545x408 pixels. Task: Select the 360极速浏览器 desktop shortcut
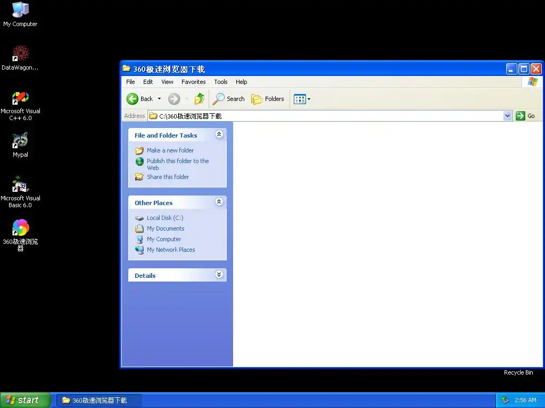(x=20, y=235)
